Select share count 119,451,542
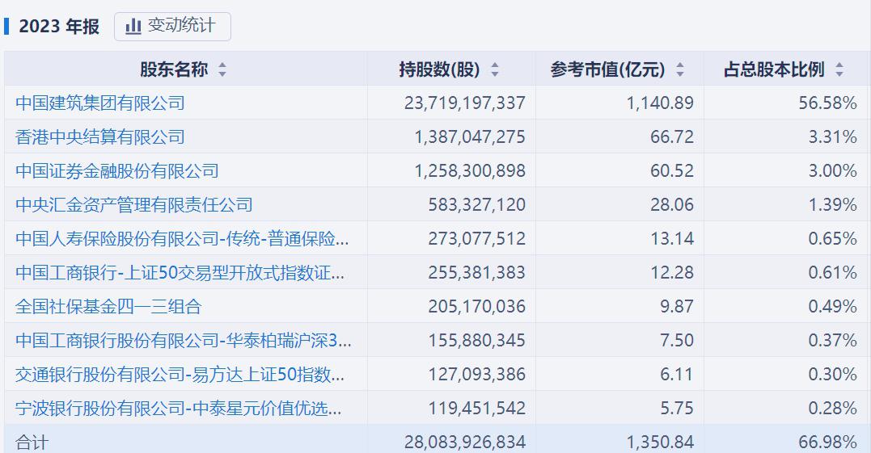The width and height of the screenshot is (871, 453). click(476, 408)
